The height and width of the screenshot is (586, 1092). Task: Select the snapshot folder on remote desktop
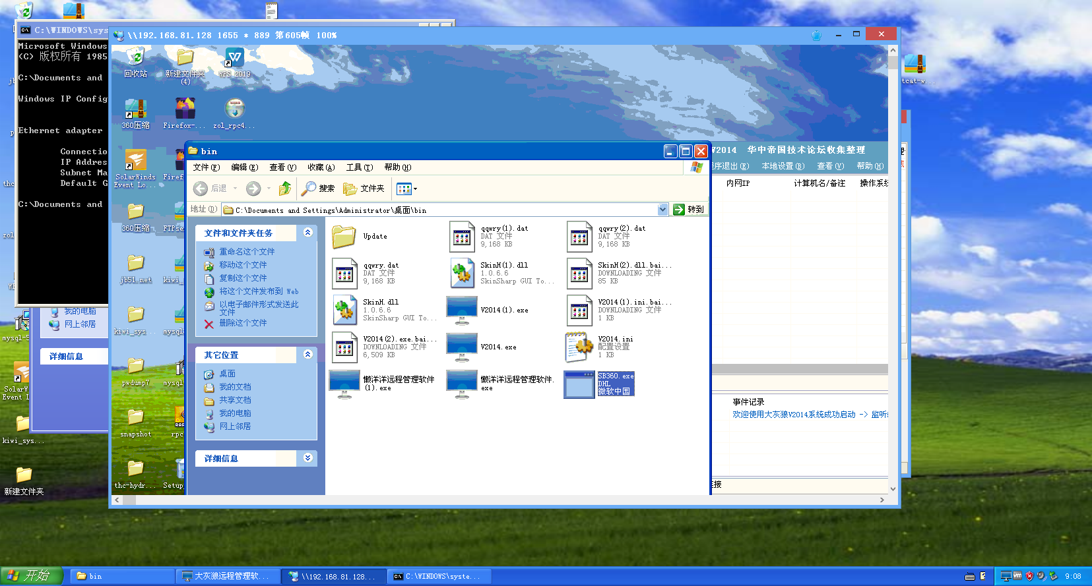pos(136,423)
